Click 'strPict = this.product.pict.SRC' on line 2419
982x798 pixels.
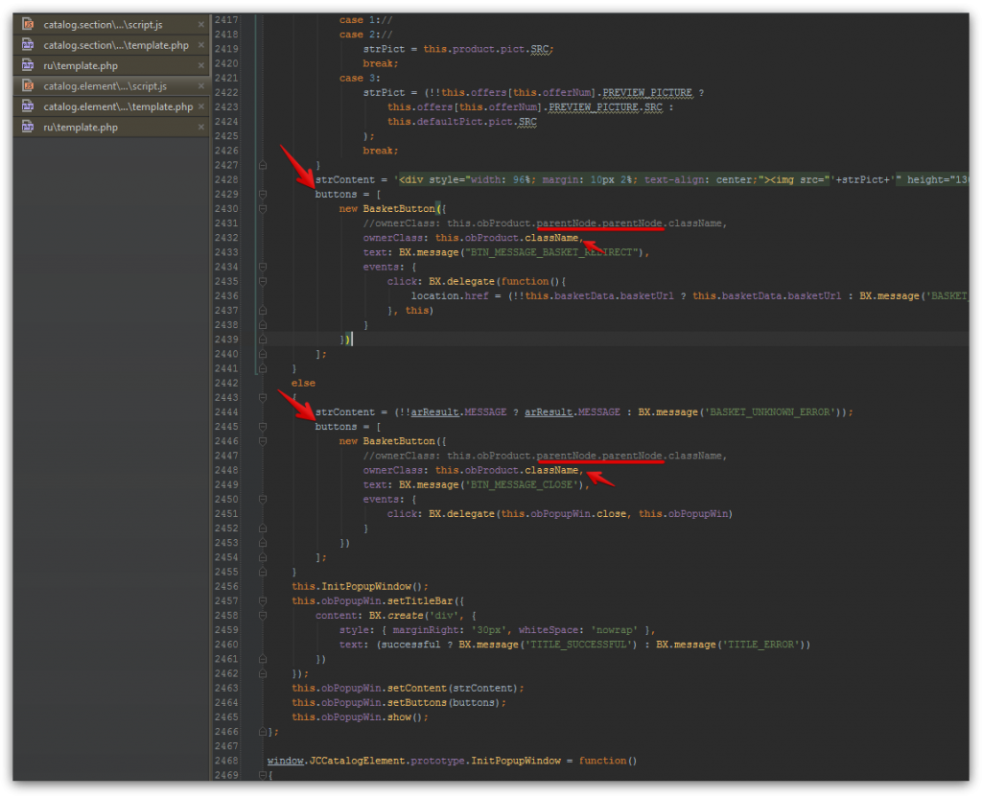coord(457,49)
